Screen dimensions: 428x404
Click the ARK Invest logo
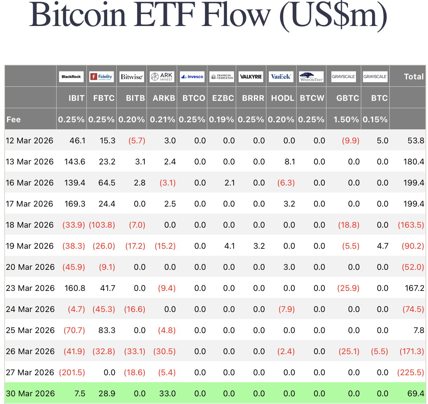[x=162, y=77]
